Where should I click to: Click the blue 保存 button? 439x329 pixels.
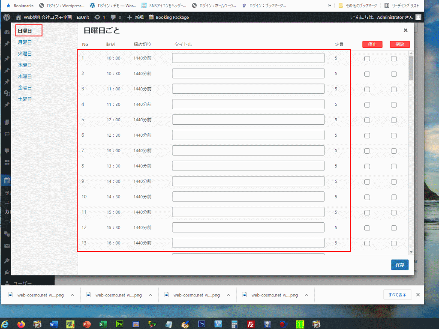[x=400, y=265]
